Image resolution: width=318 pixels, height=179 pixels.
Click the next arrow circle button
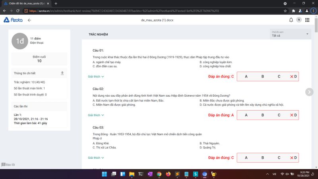(309, 92)
